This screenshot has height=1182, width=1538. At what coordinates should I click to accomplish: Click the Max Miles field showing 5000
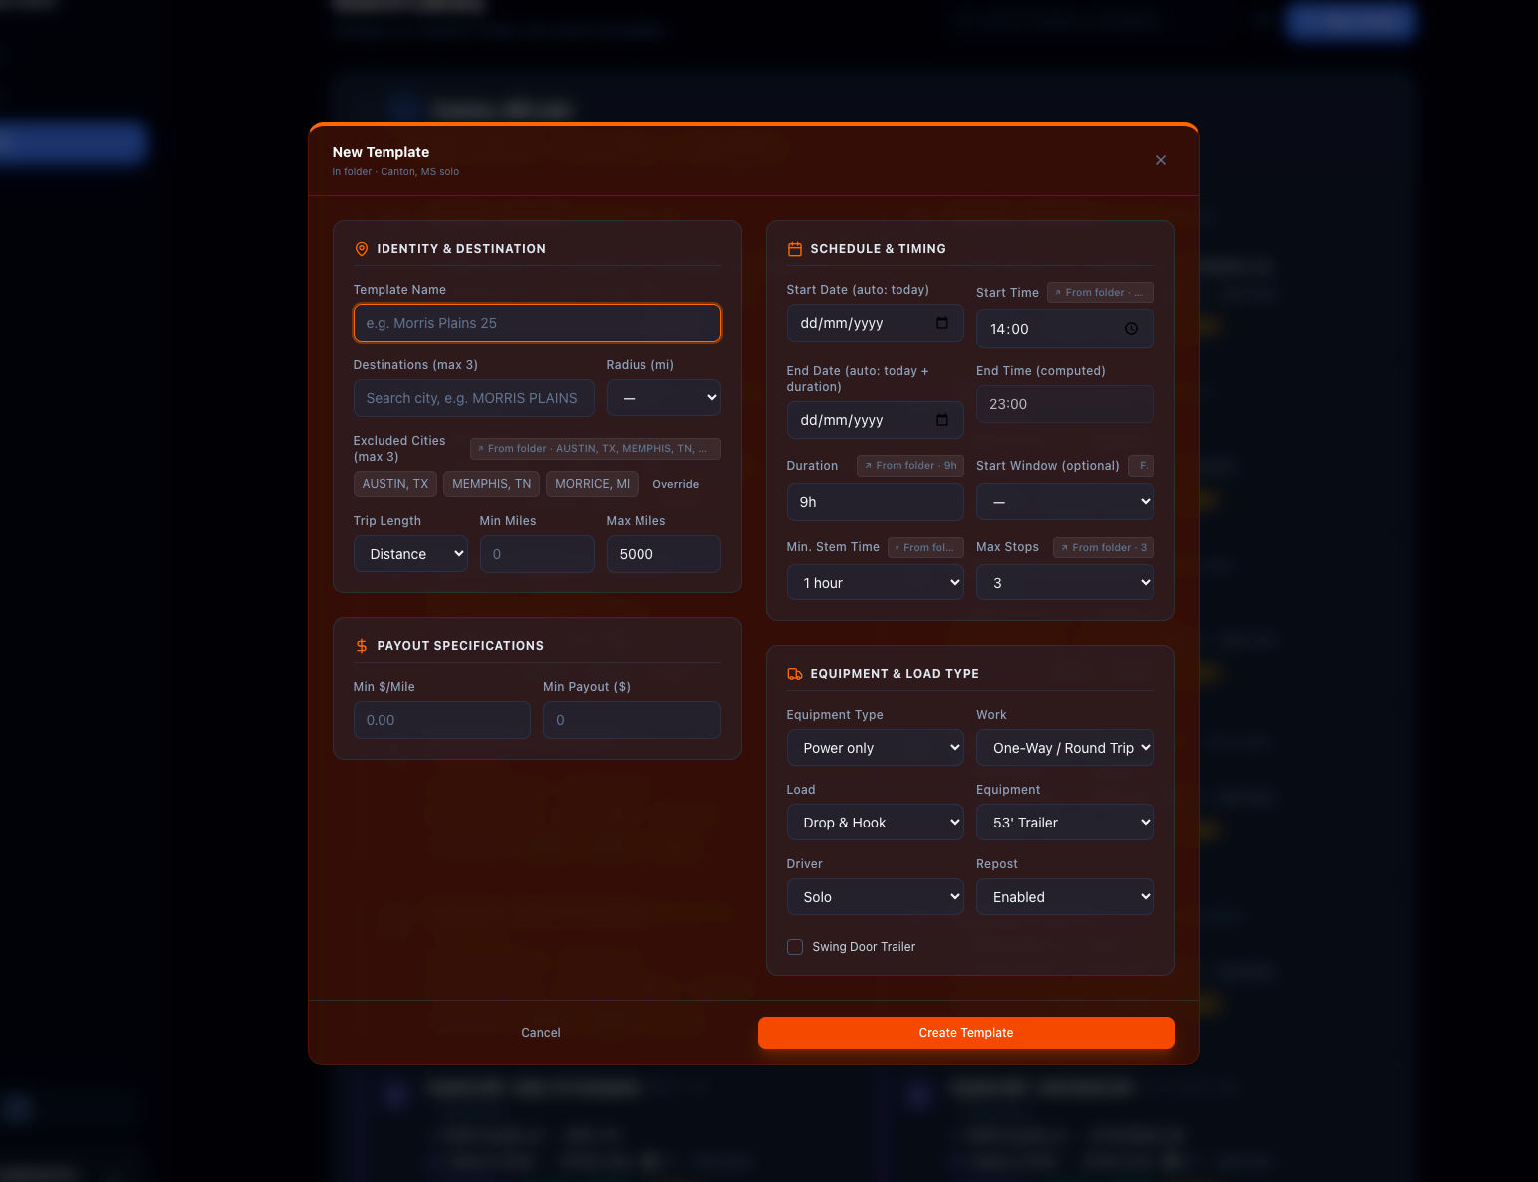pos(663,554)
